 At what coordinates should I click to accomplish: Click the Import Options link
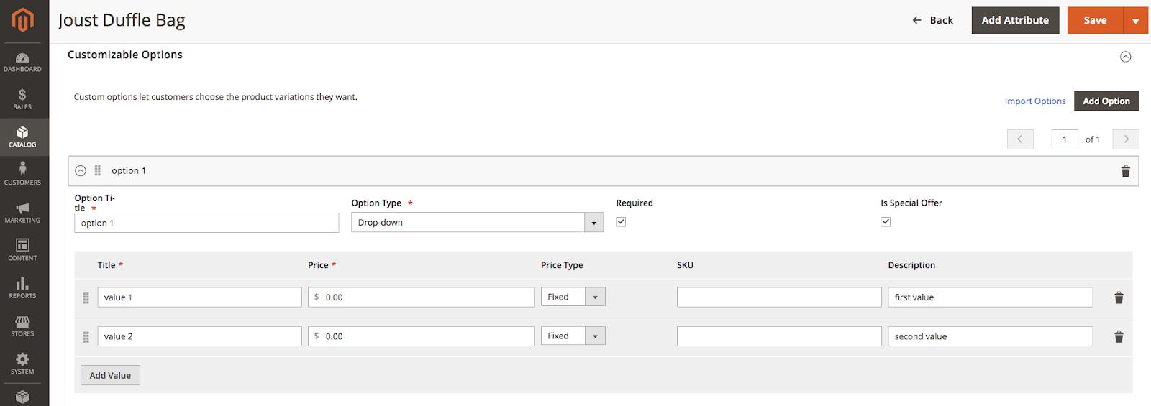[x=1034, y=101]
